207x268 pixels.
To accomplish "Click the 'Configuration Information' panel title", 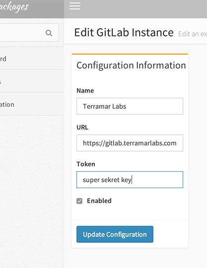I will (131, 66).
